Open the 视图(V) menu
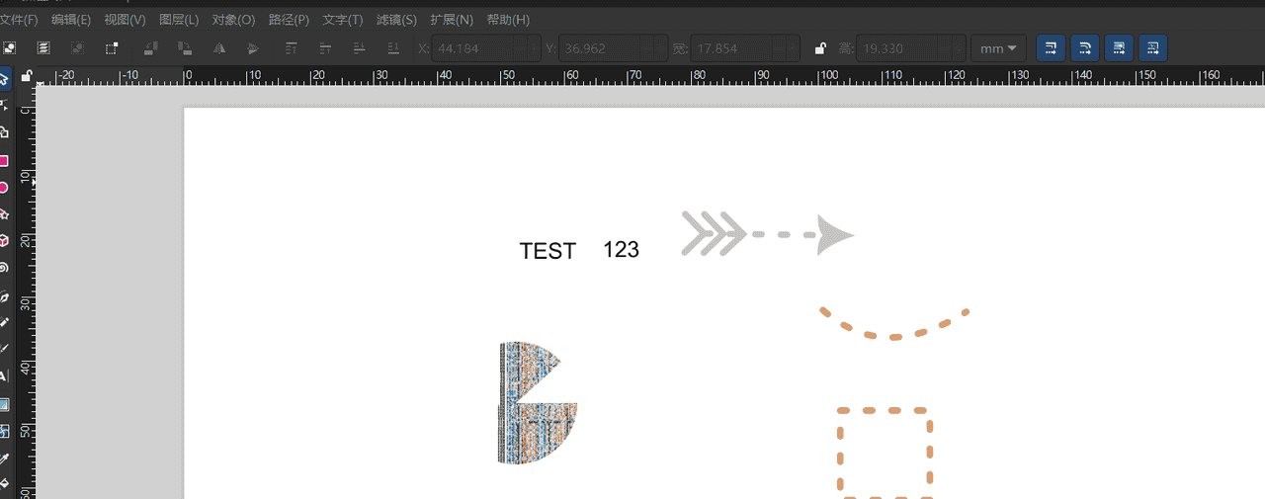The height and width of the screenshot is (499, 1265). click(125, 20)
